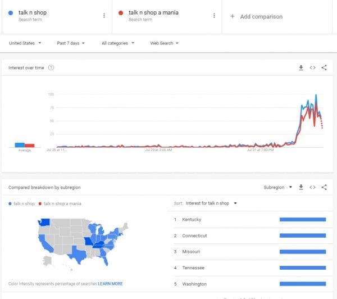Open options menu for 'talk n shop' term
This screenshot has width=337, height=299.
point(104,16)
